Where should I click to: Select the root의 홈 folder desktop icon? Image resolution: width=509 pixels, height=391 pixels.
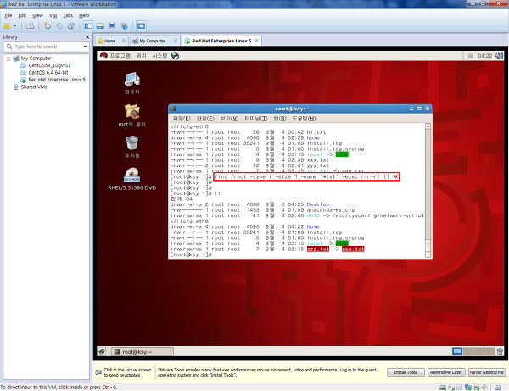click(131, 115)
